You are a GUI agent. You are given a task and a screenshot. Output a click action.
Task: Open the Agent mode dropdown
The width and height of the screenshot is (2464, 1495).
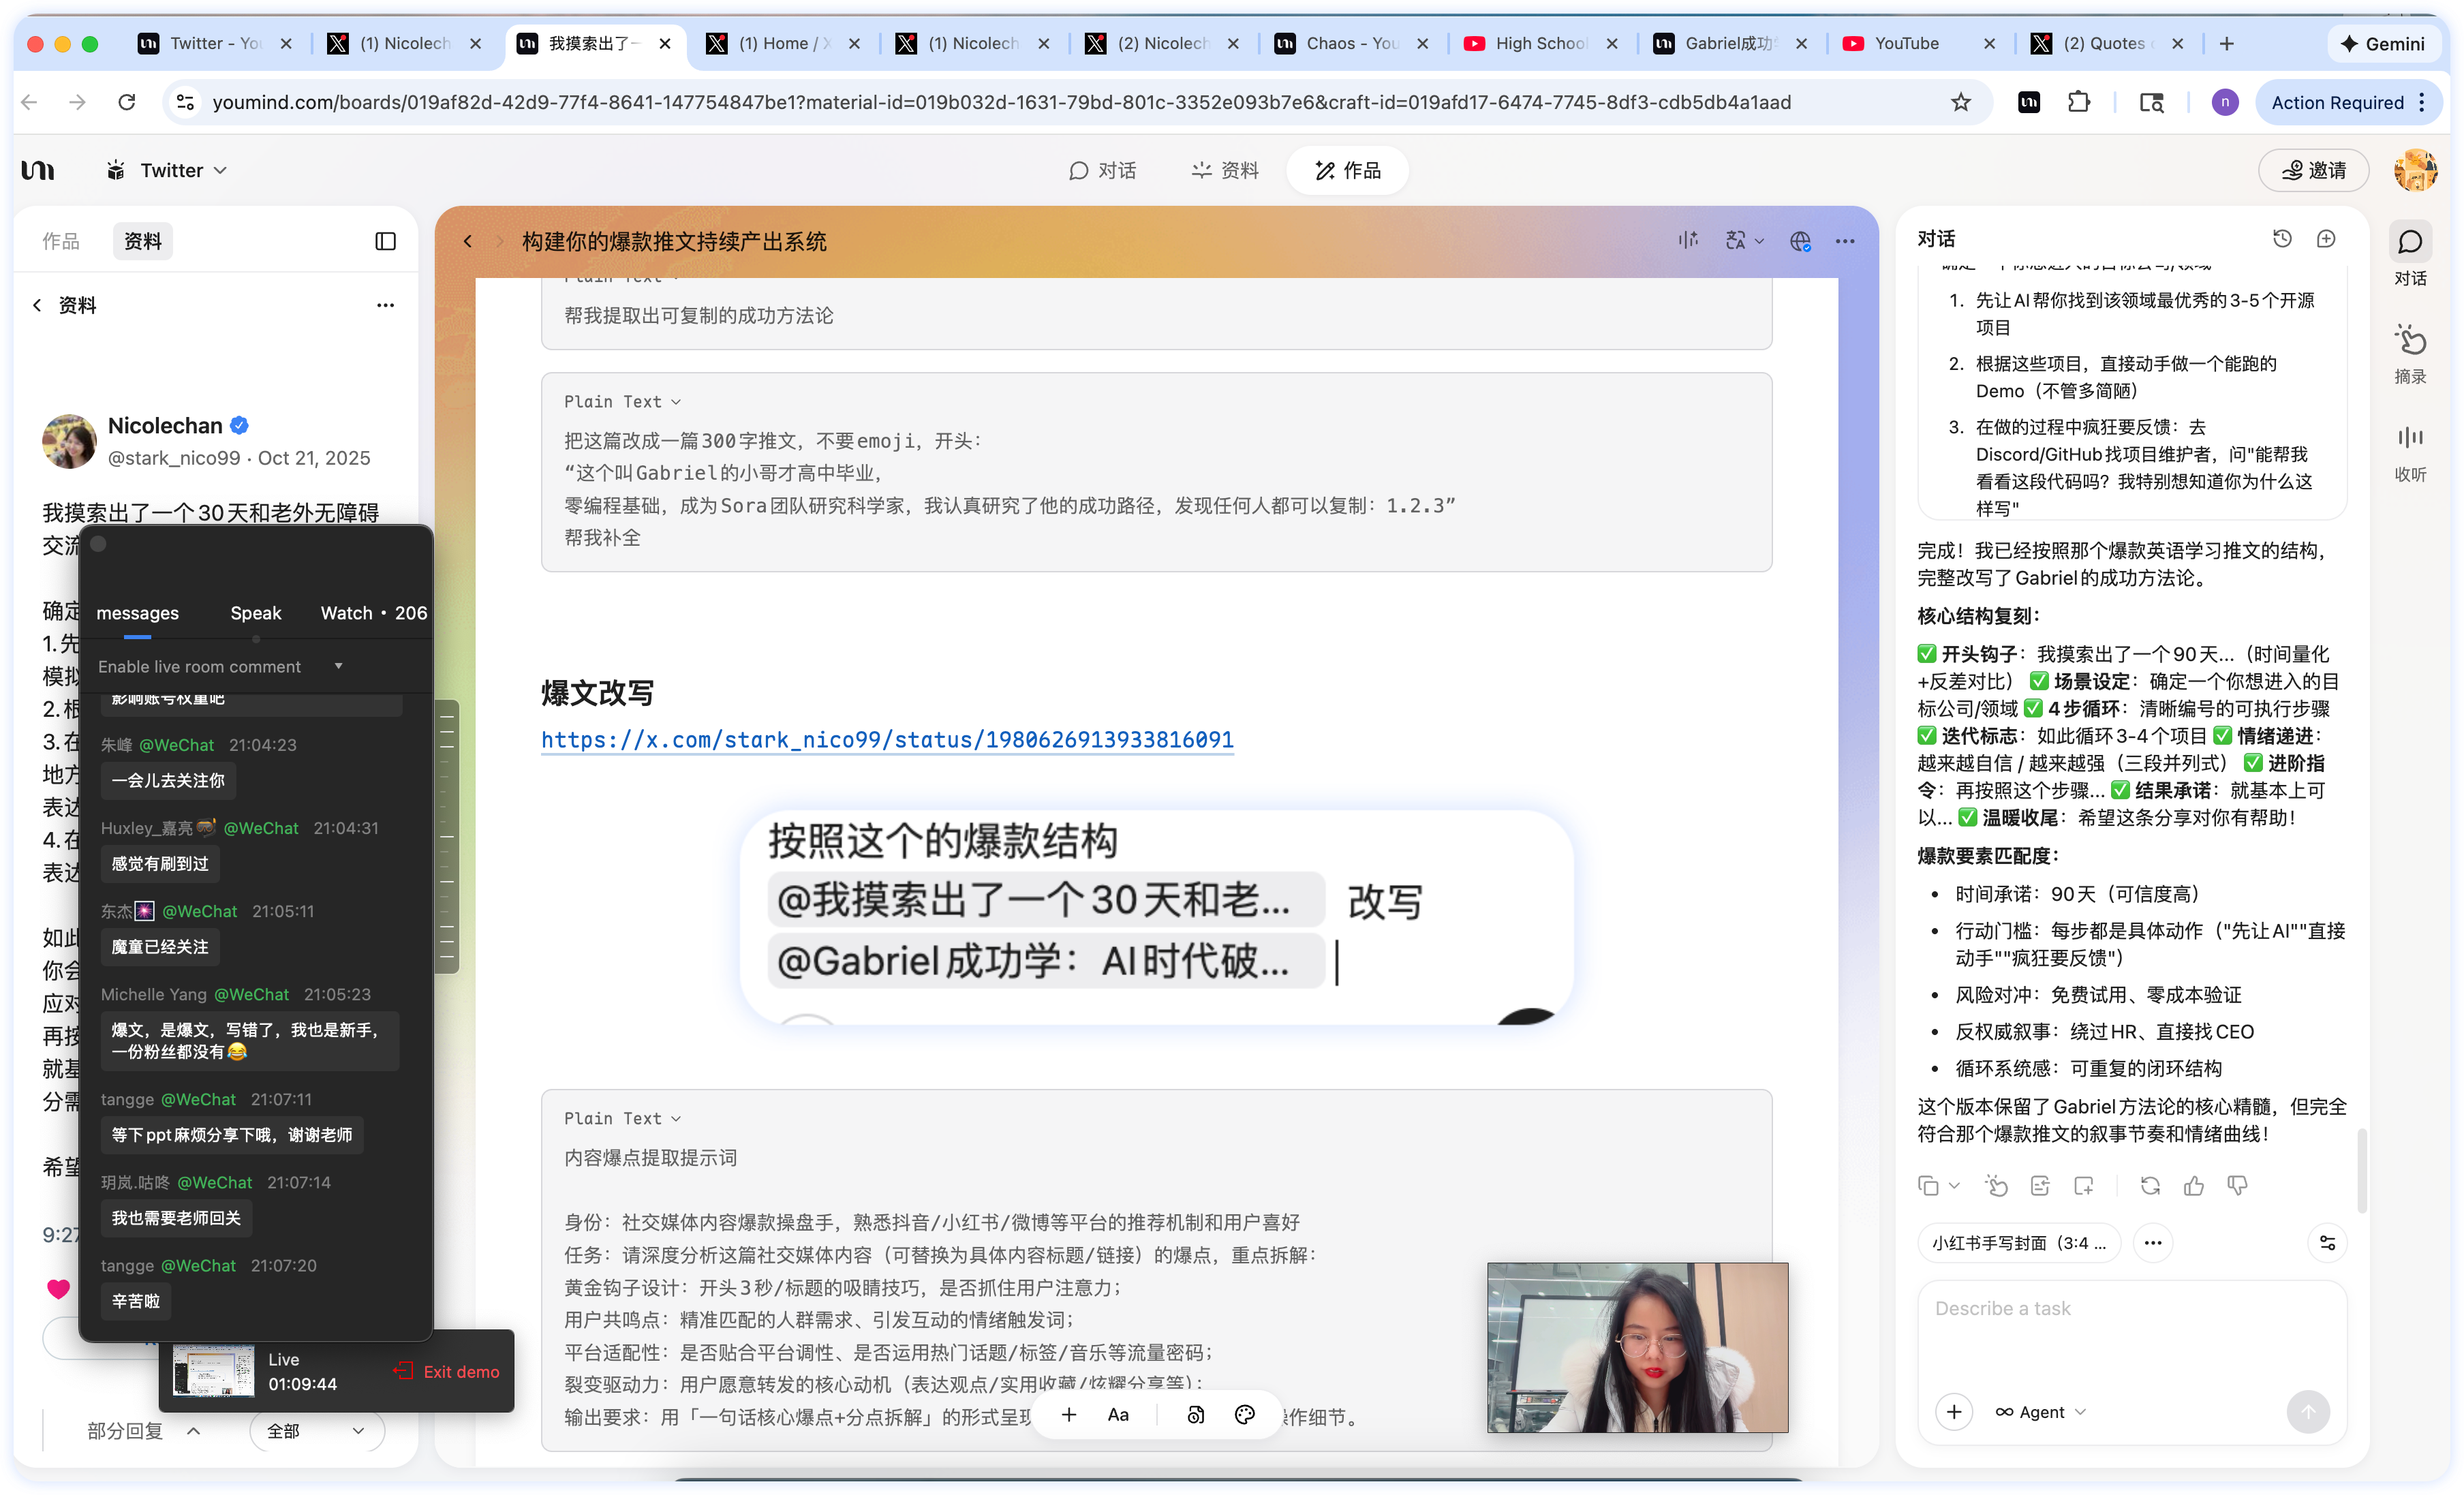coord(2041,1412)
